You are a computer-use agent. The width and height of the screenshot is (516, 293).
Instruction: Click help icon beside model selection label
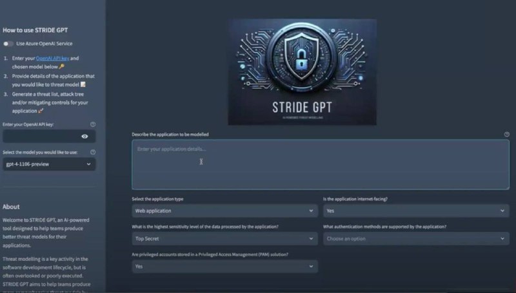(x=93, y=152)
